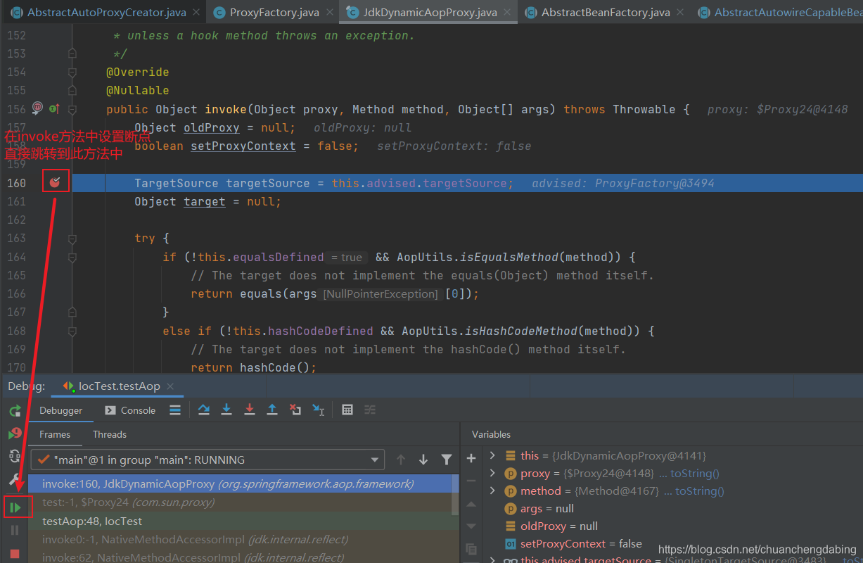863x563 pixels.
Task: Collapse fold marker at line 164 if-block
Action: tap(72, 257)
